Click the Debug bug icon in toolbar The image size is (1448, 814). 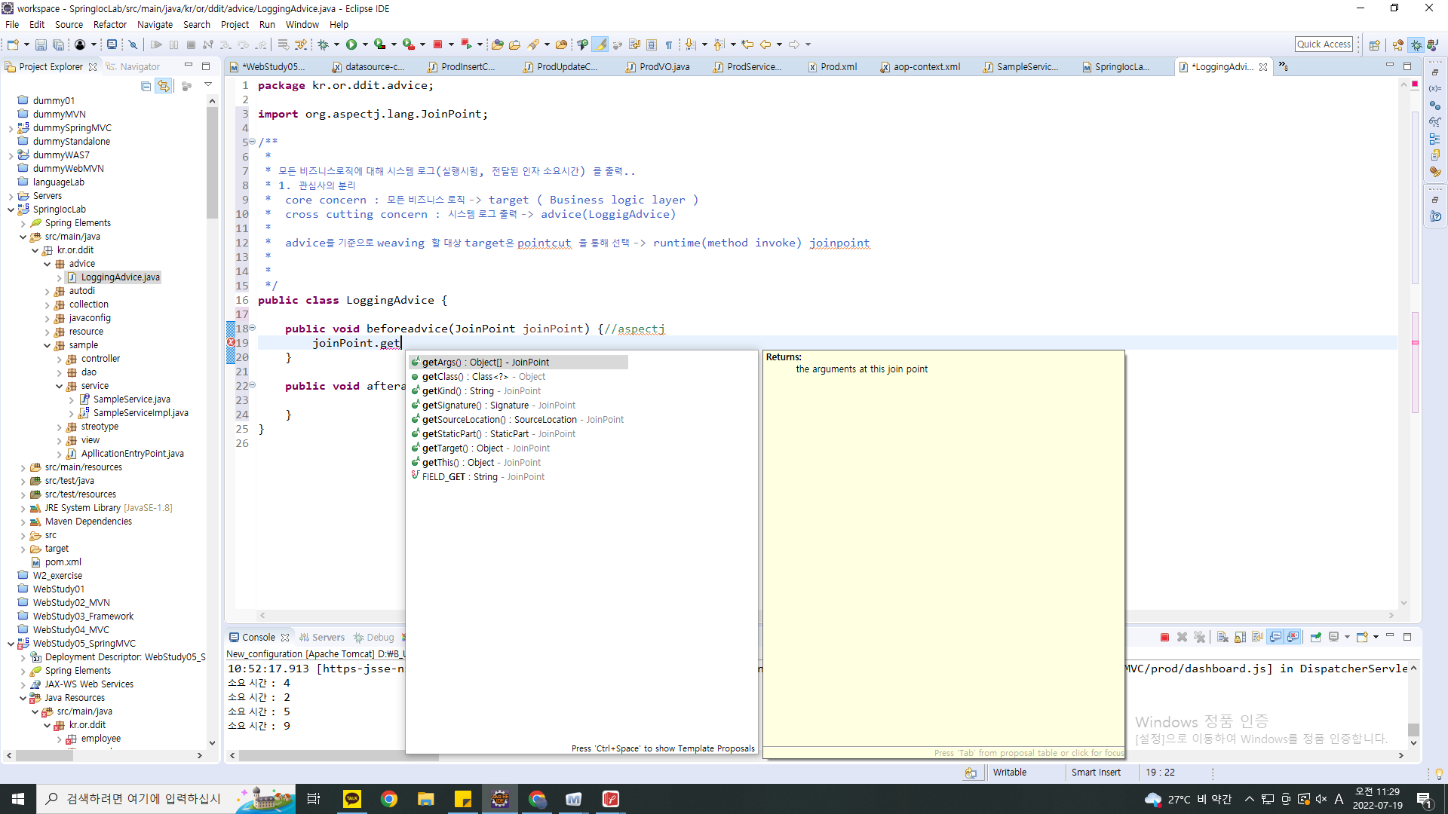point(323,45)
